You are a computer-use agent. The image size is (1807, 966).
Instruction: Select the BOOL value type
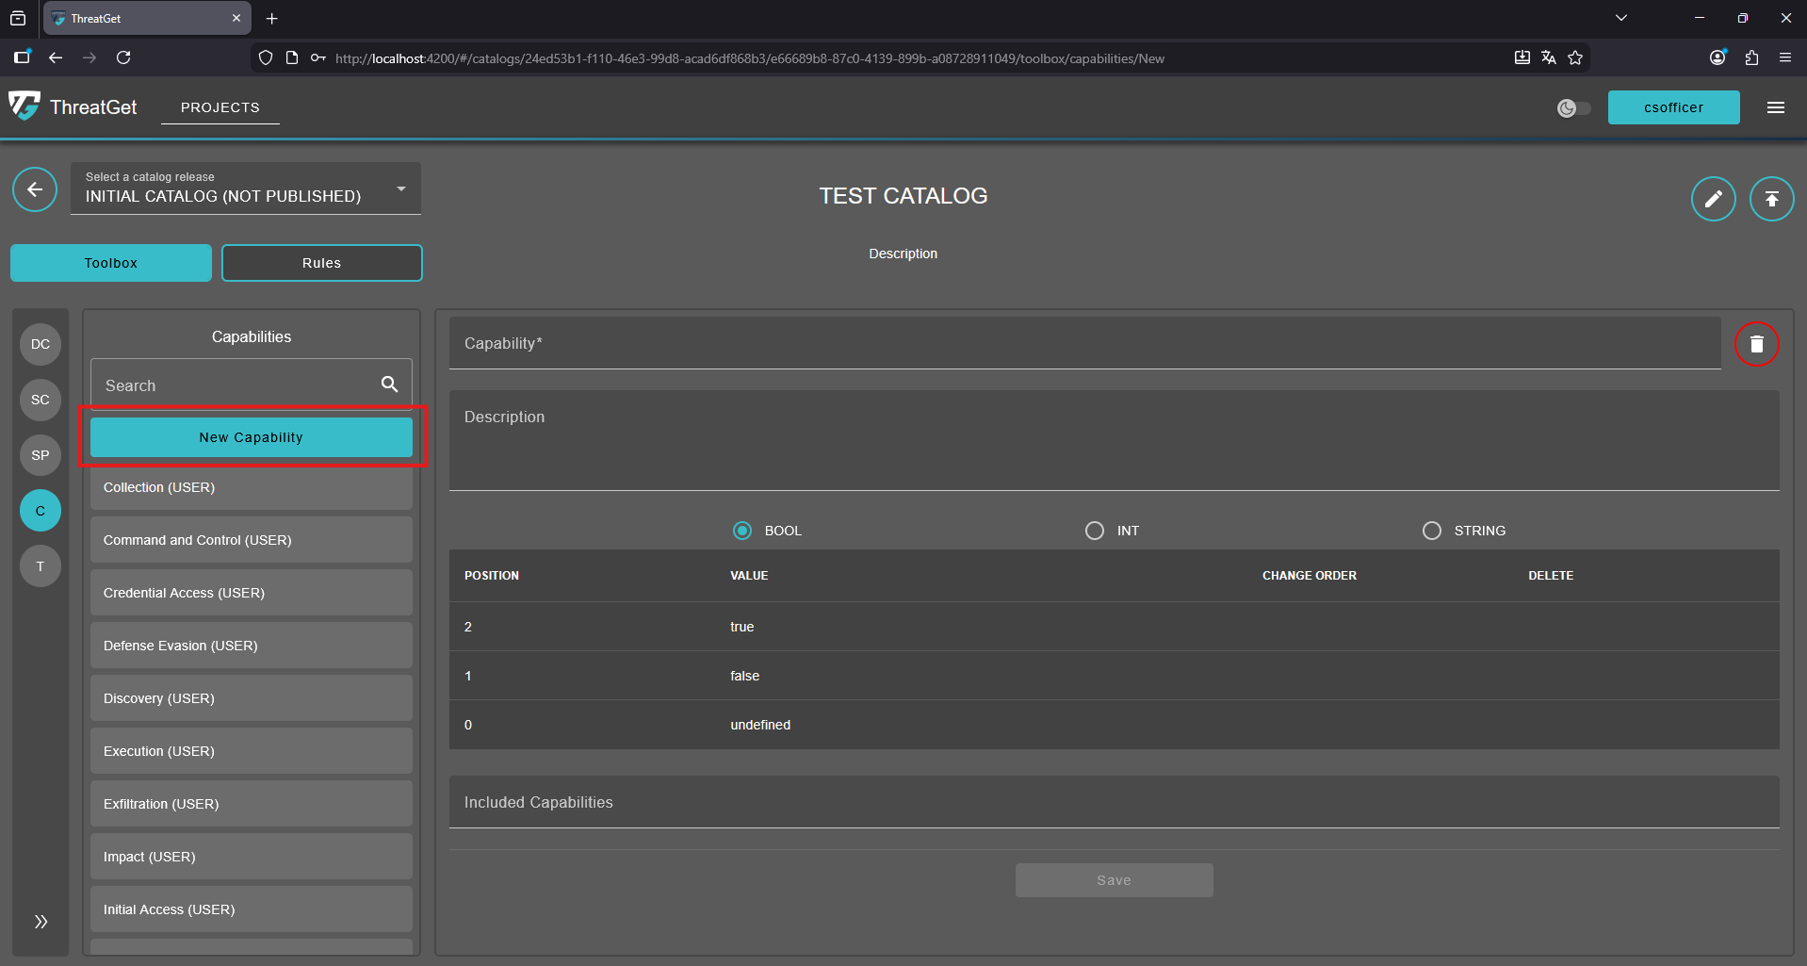pyautogui.click(x=741, y=531)
